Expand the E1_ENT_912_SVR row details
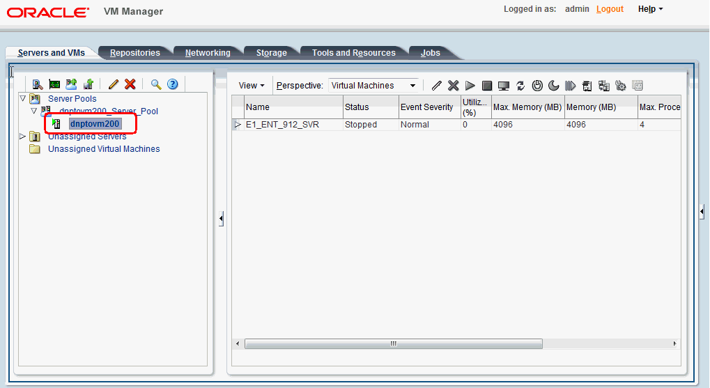Screen dimensions: 710x388 coord(238,124)
